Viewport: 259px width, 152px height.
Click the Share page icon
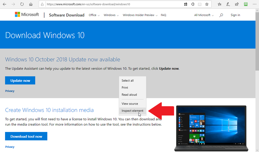tap(237, 4)
